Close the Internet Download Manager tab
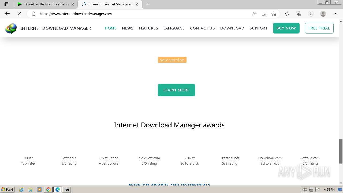Image resolution: width=343 pixels, height=193 pixels. pos(137,4)
